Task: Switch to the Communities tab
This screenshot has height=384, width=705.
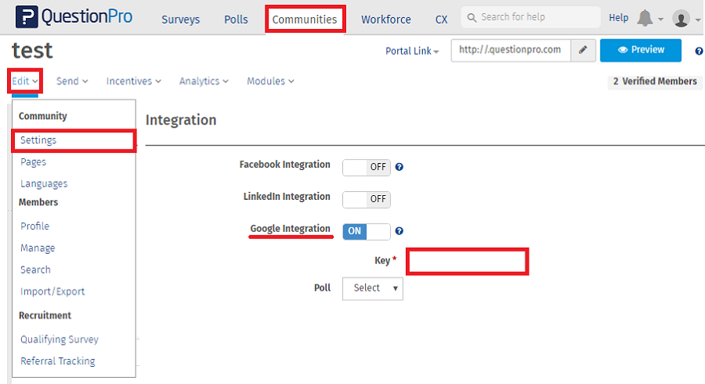Action: pyautogui.click(x=305, y=20)
